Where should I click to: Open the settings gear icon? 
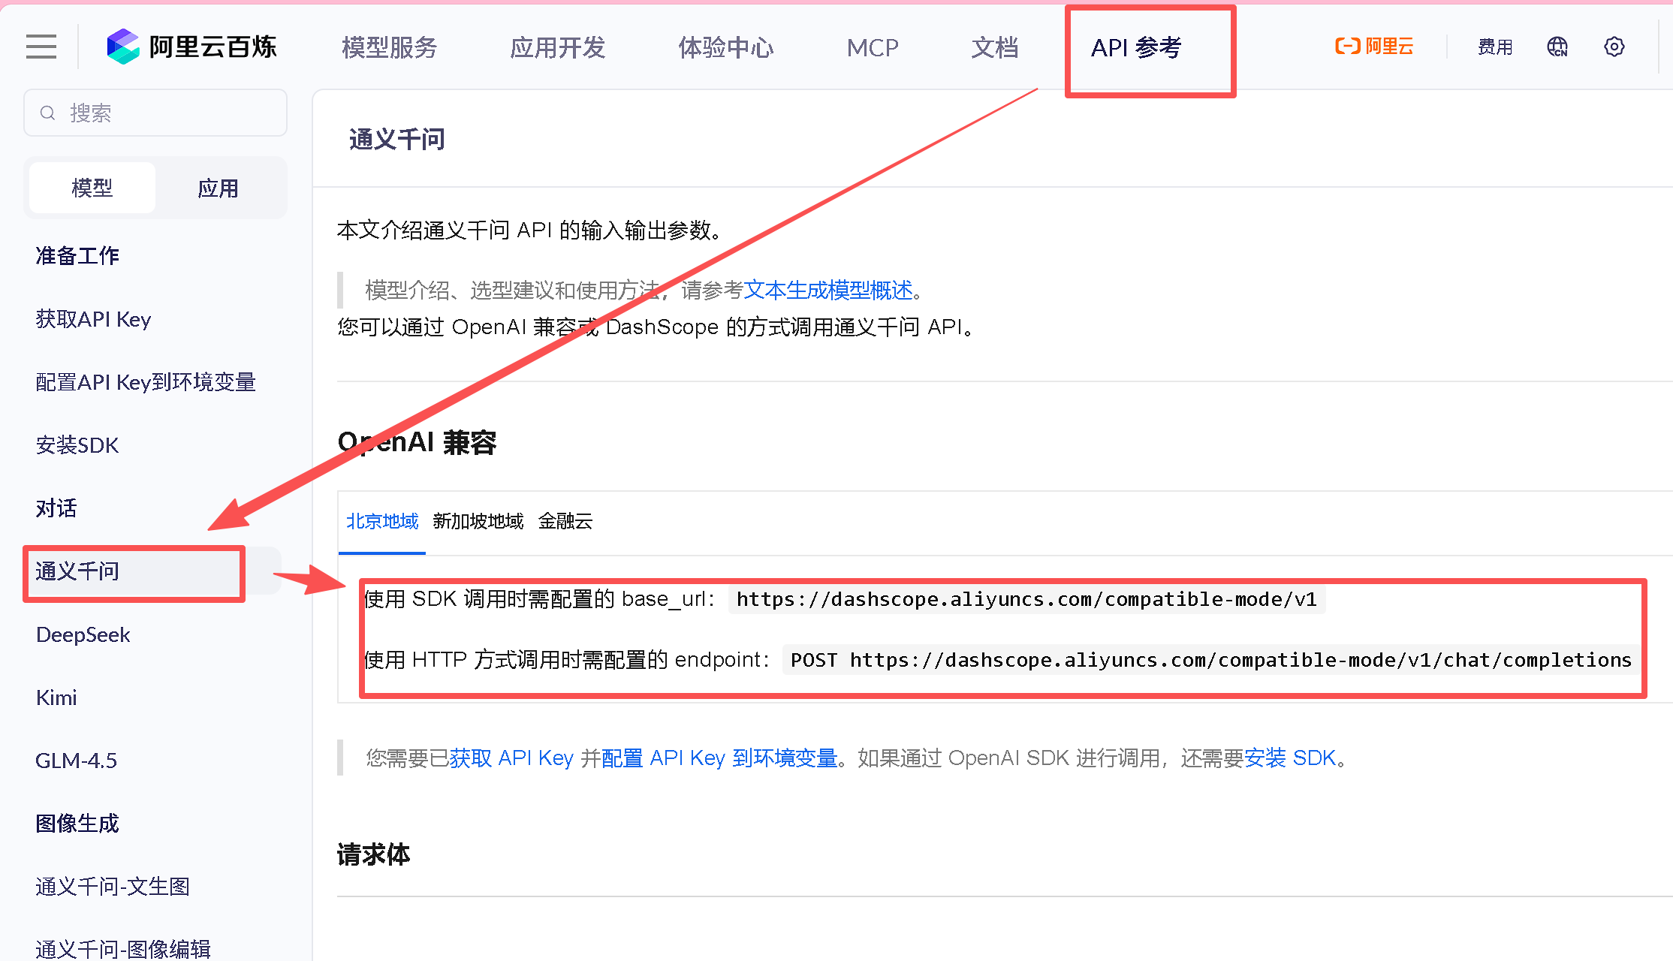click(x=1614, y=47)
